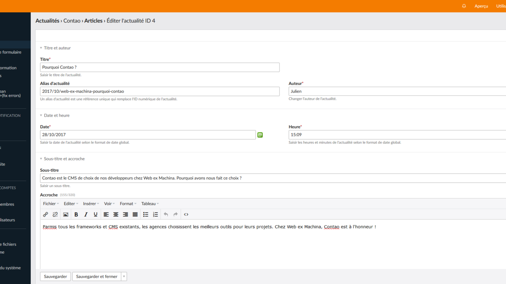Justify the text
506x284 pixels.
(x=135, y=215)
